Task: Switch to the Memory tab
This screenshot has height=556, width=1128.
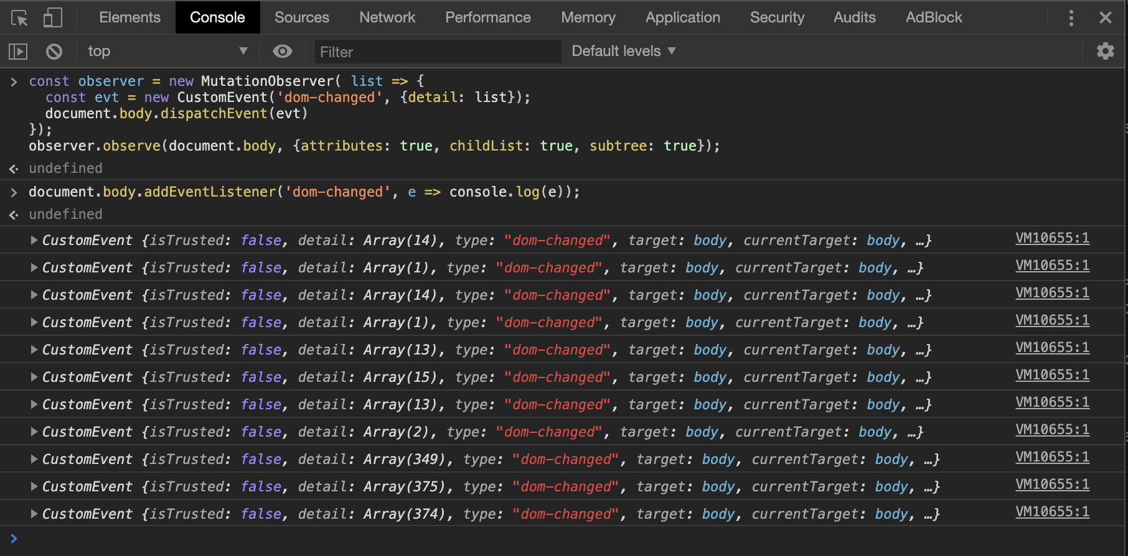Action: (588, 17)
